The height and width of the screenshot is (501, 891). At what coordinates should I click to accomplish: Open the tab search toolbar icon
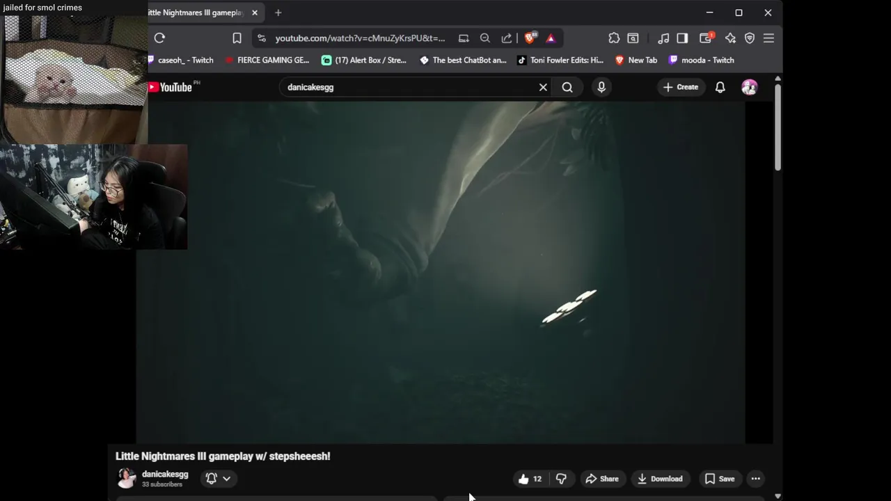tap(633, 38)
